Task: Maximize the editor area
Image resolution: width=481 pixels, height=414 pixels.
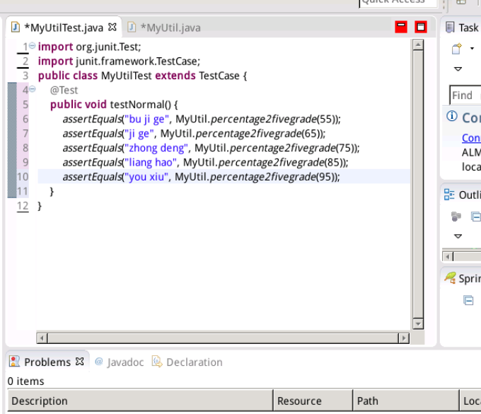Action: tap(421, 27)
